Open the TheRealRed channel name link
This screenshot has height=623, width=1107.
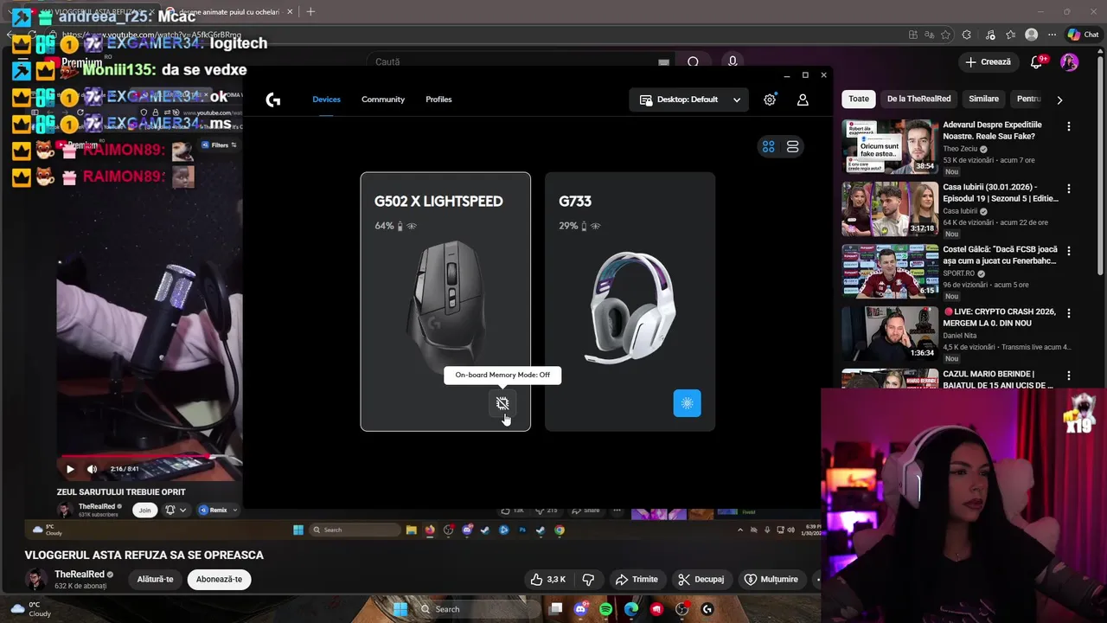(x=80, y=575)
